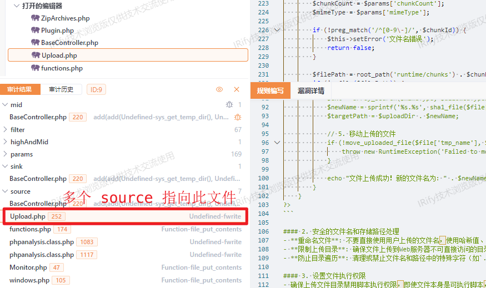The height and width of the screenshot is (288, 486).
Task: Select functions.php 174 file_put_contents result
Action: (x=124, y=229)
